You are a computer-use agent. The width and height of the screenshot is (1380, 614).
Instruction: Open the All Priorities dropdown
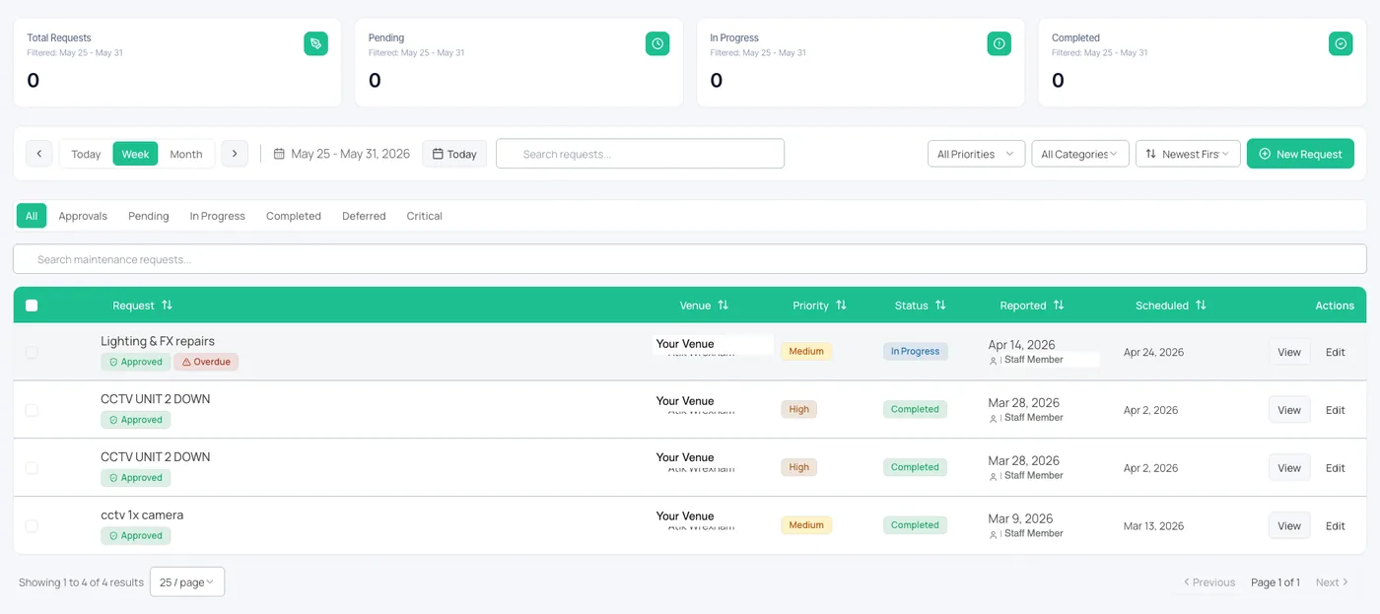click(x=976, y=154)
